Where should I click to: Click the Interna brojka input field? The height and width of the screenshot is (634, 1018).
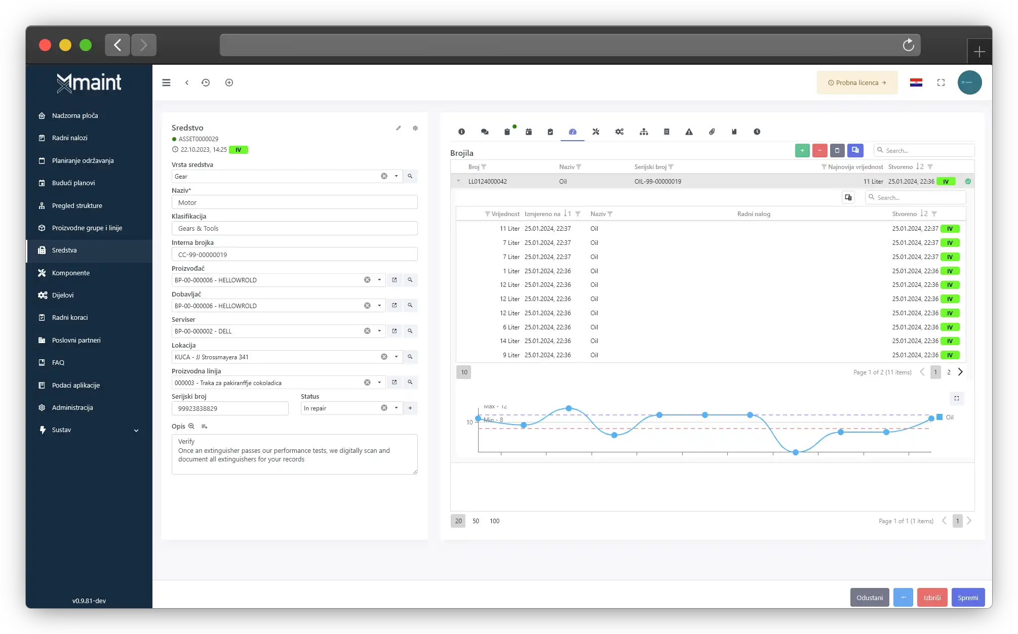294,255
